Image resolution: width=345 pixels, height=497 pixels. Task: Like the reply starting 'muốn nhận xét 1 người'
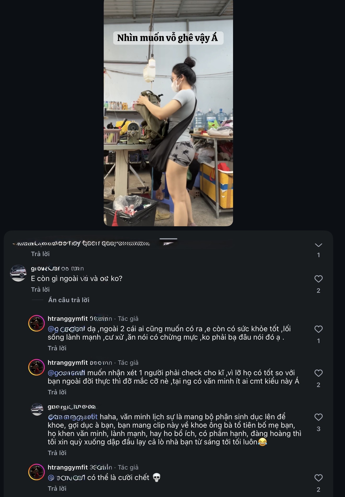click(318, 373)
